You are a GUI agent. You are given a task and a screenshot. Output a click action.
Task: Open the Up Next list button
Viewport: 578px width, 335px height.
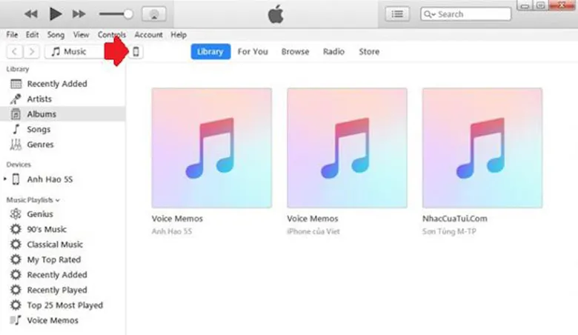[x=397, y=14]
